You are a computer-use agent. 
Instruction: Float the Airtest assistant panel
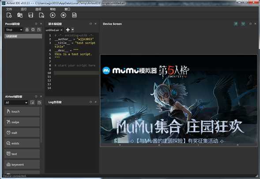click(36, 96)
